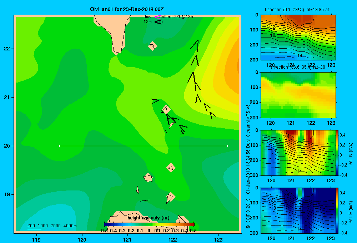Click the main map longitude label 122
The height and width of the screenshot is (243, 357).
[x=173, y=239]
